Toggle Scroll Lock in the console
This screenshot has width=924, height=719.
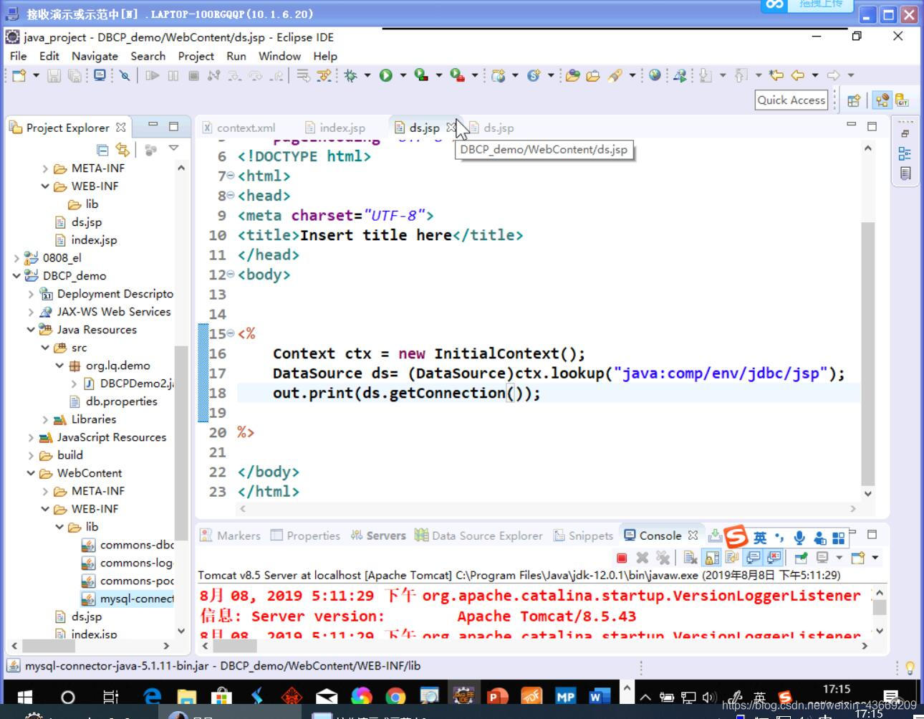(711, 558)
